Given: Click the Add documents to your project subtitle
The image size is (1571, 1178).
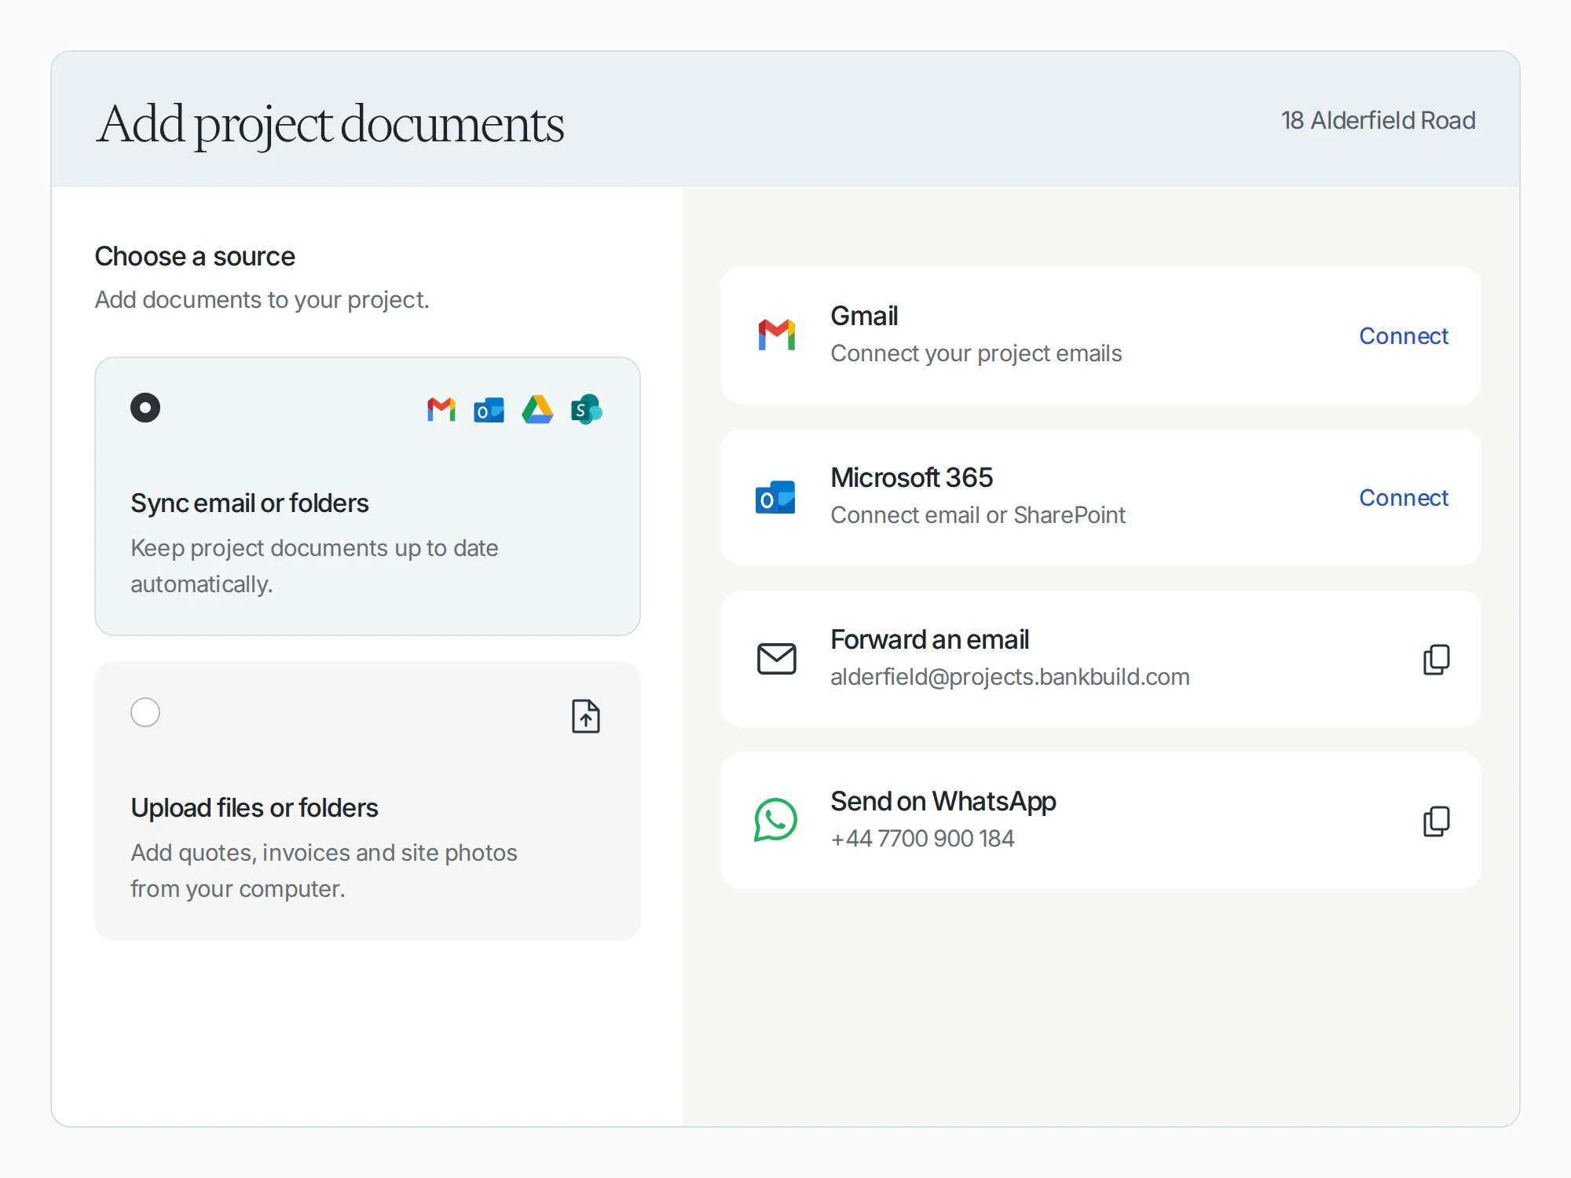Looking at the screenshot, I should point(262,299).
